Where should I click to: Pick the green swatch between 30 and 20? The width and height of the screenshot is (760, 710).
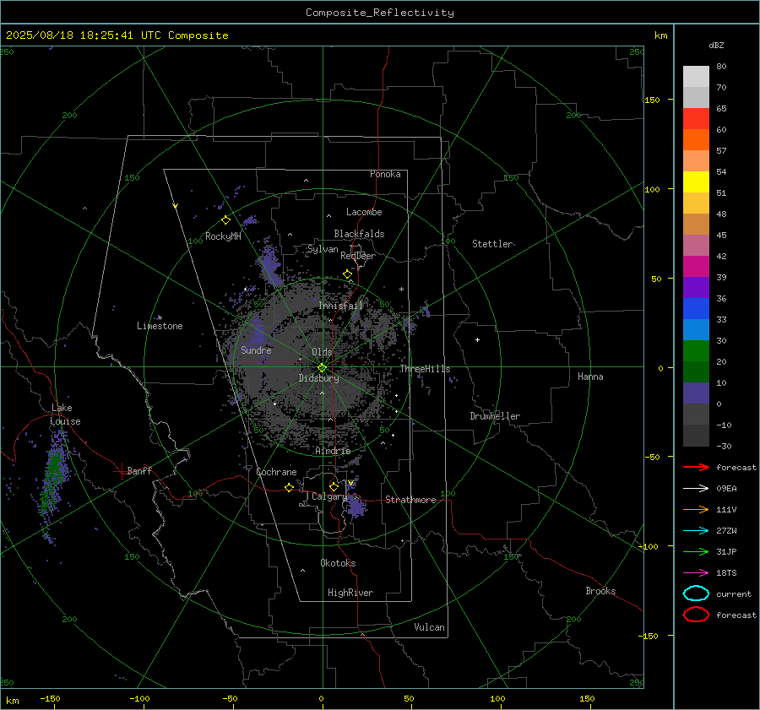696,350
